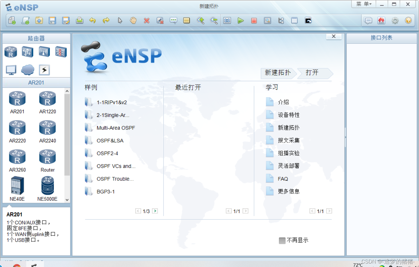Open the FAQ learning document
This screenshot has width=419, height=267.
click(x=277, y=179)
